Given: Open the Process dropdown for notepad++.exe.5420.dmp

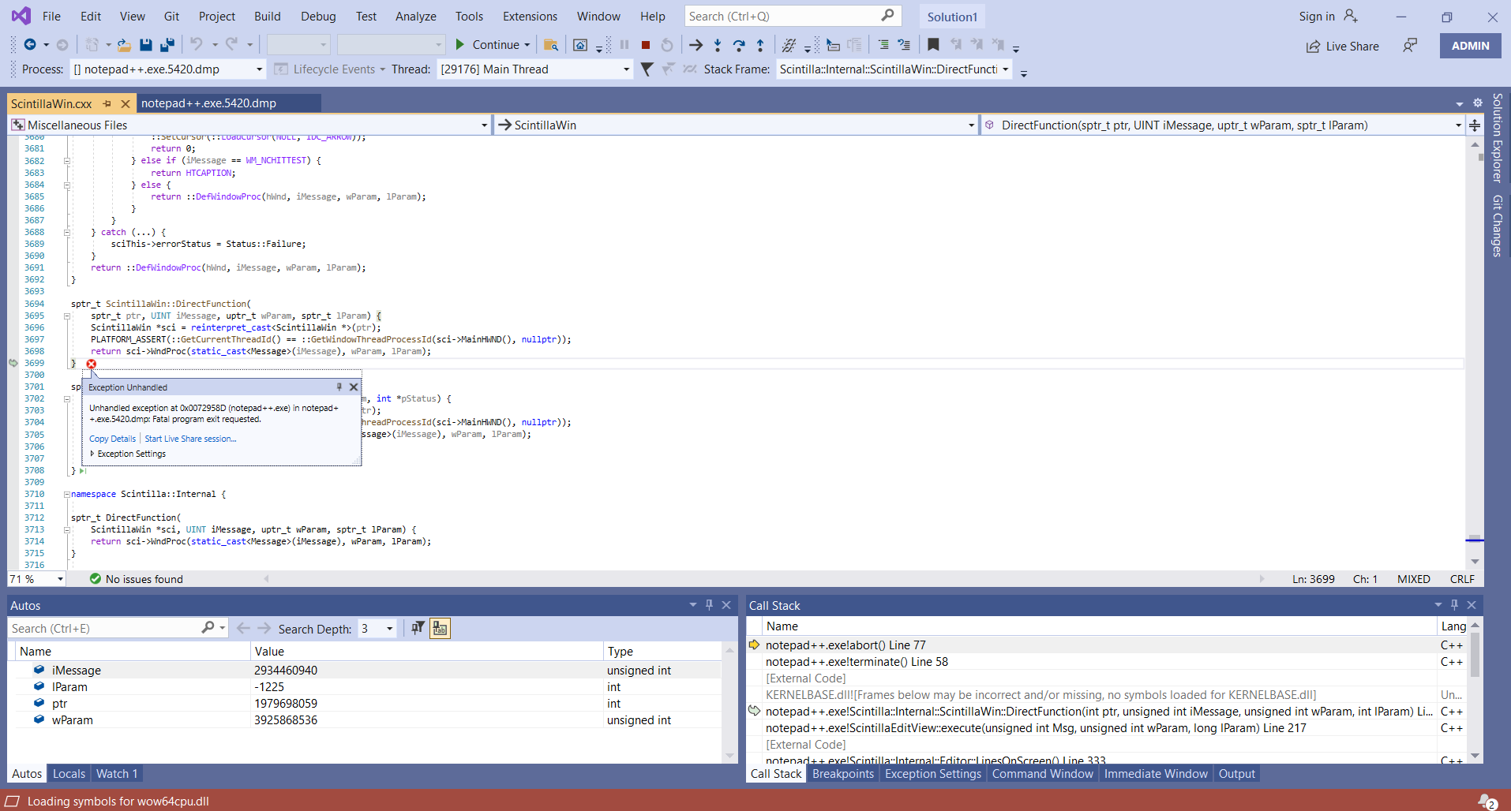Looking at the screenshot, I should 259,69.
